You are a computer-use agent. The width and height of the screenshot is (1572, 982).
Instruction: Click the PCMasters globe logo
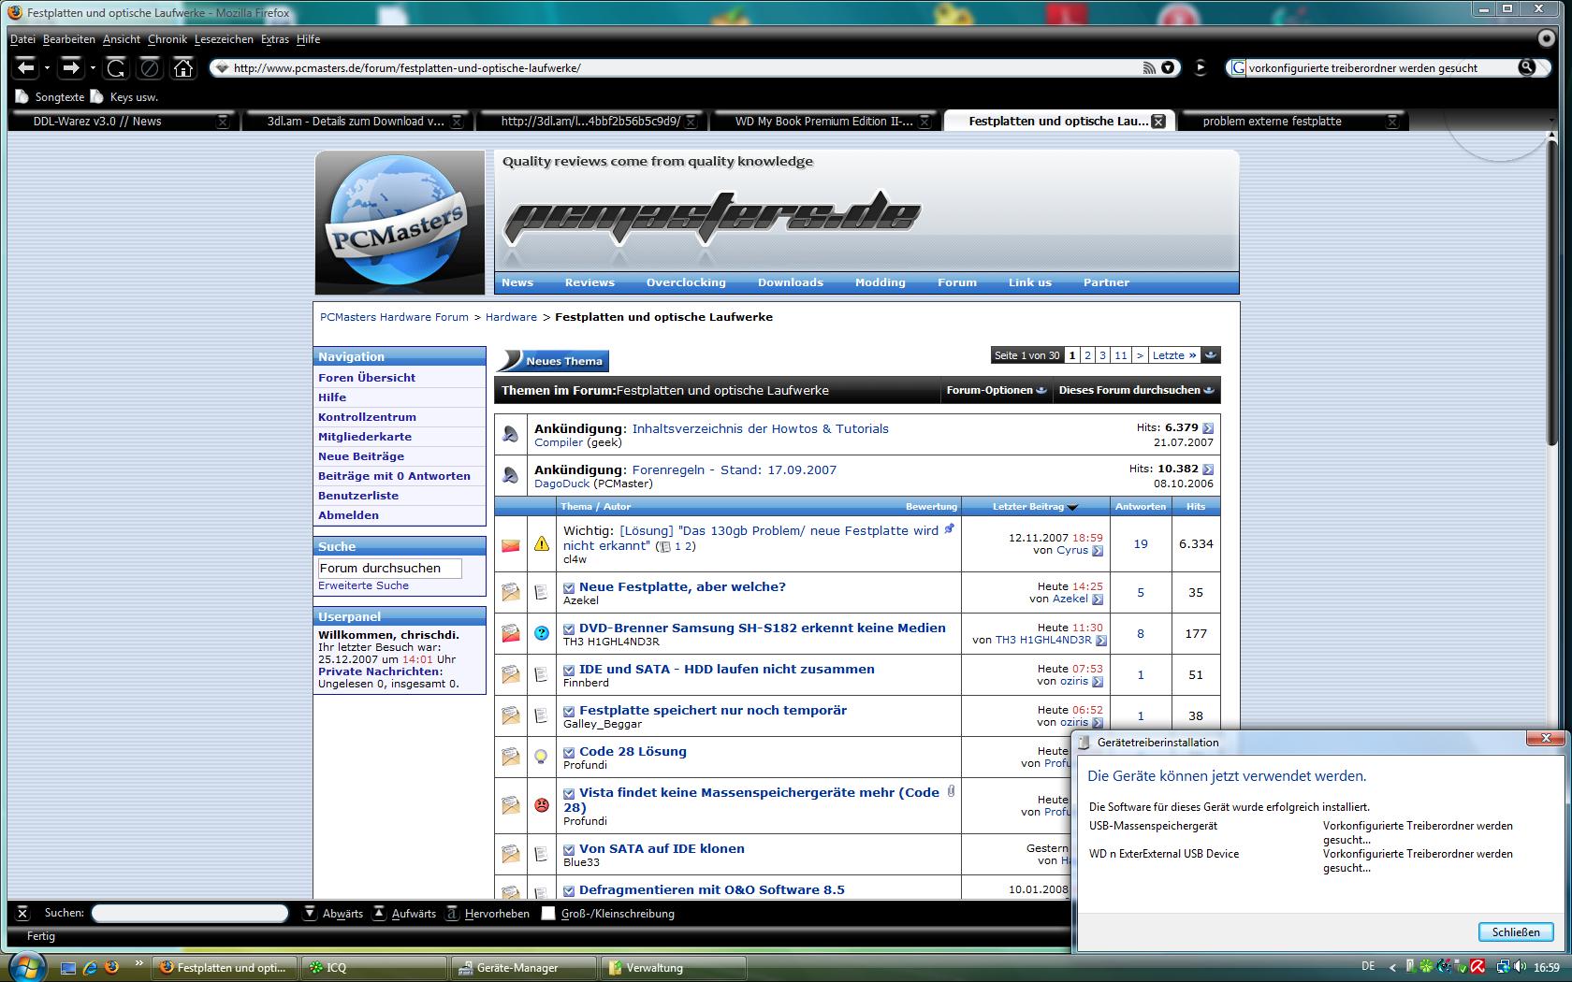tap(400, 223)
